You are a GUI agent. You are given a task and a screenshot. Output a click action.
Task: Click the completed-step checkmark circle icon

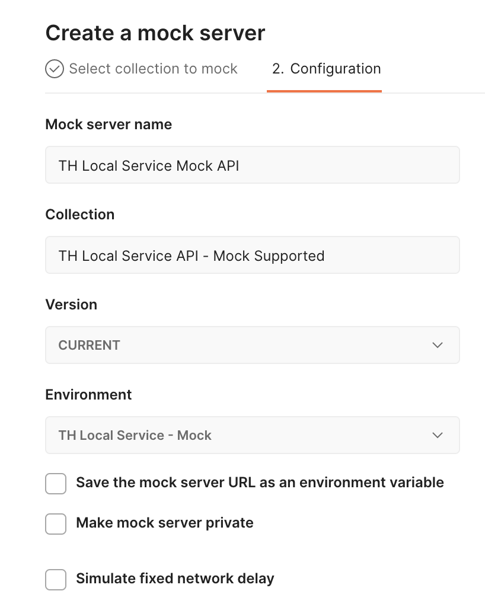[55, 69]
